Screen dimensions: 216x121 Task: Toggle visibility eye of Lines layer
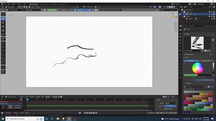[x=18, y=106]
